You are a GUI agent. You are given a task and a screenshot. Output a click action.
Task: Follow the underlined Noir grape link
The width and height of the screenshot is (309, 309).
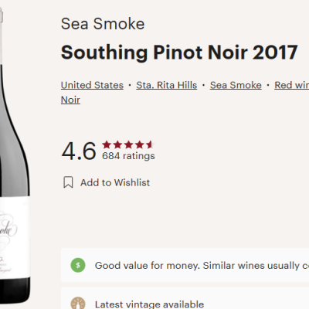tap(70, 100)
